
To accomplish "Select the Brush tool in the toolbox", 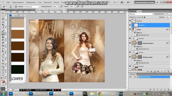I will pos(3,34).
